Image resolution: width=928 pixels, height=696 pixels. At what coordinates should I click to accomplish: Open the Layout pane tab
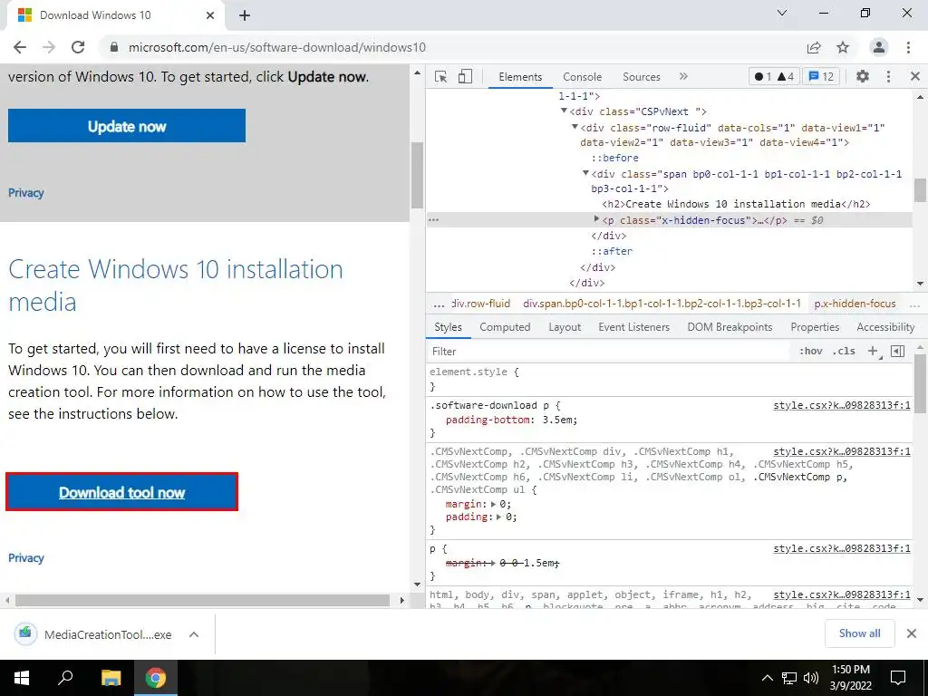pos(565,327)
